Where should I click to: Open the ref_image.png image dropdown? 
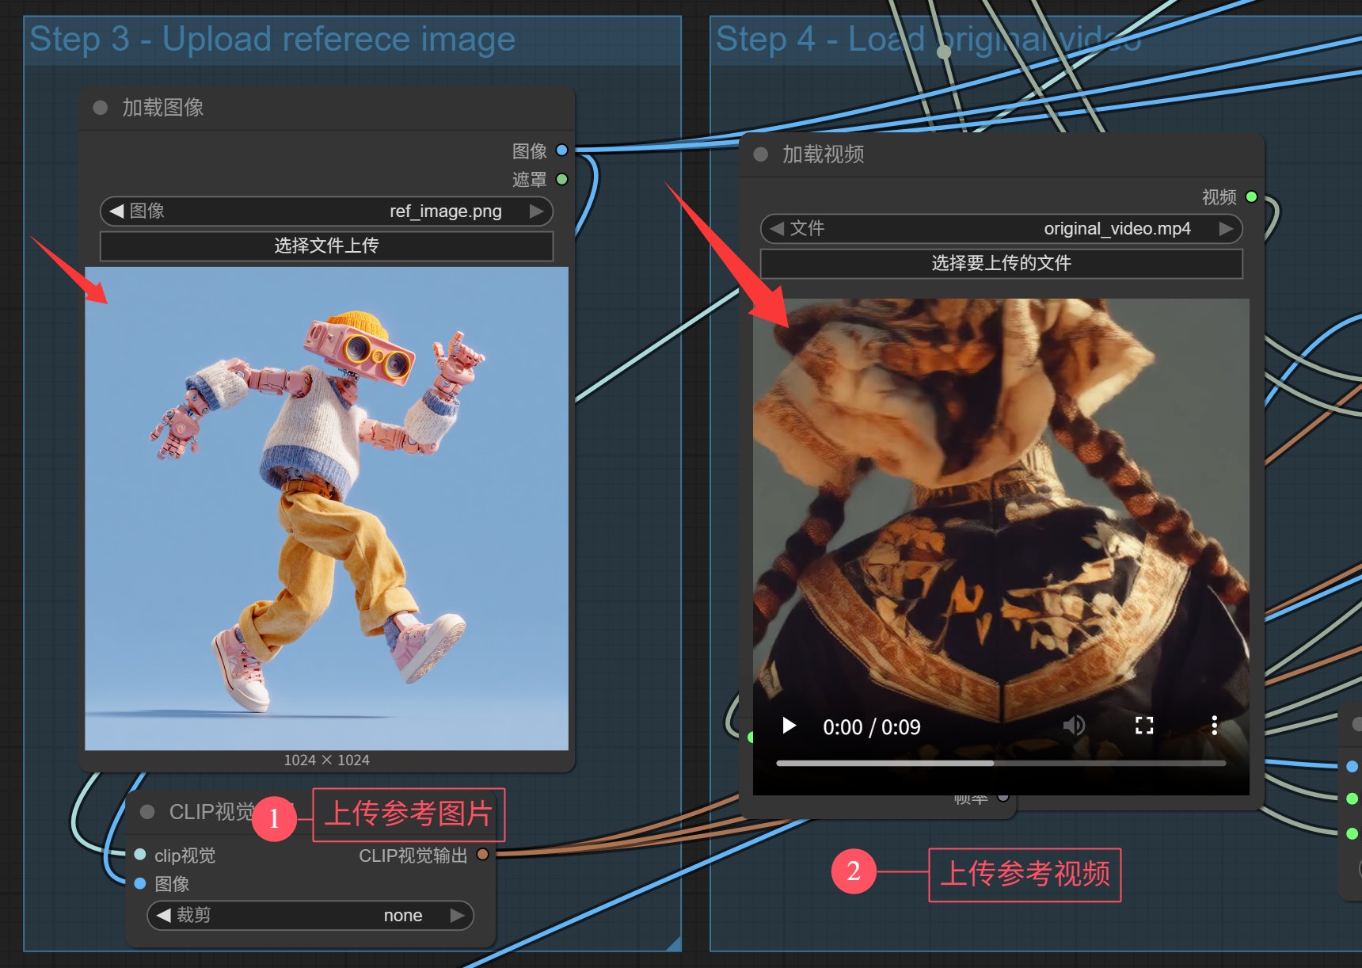tap(326, 212)
